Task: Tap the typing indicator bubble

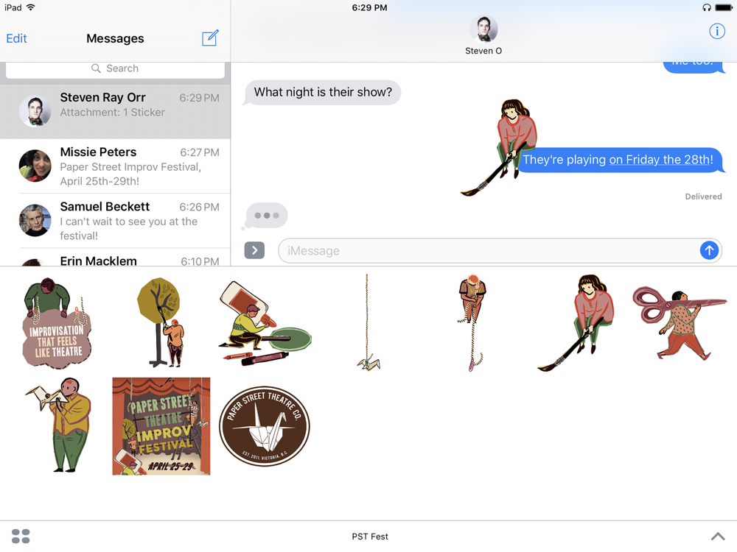Action: pos(267,216)
